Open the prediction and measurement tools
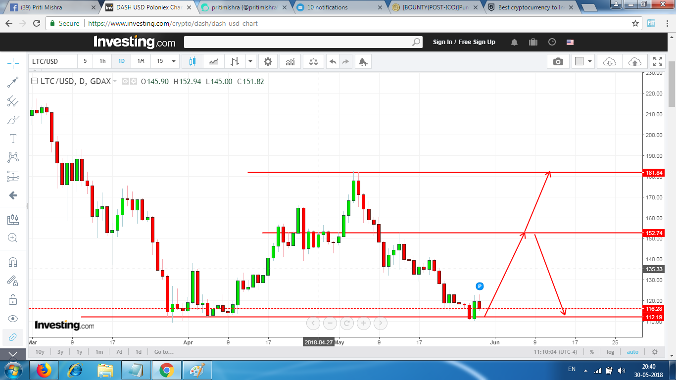This screenshot has width=676, height=380. point(13,176)
